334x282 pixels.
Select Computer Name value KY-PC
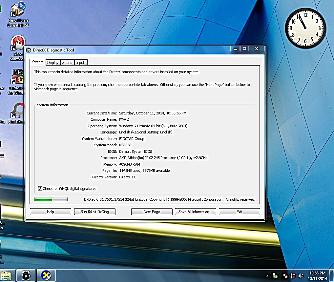[x=124, y=120]
